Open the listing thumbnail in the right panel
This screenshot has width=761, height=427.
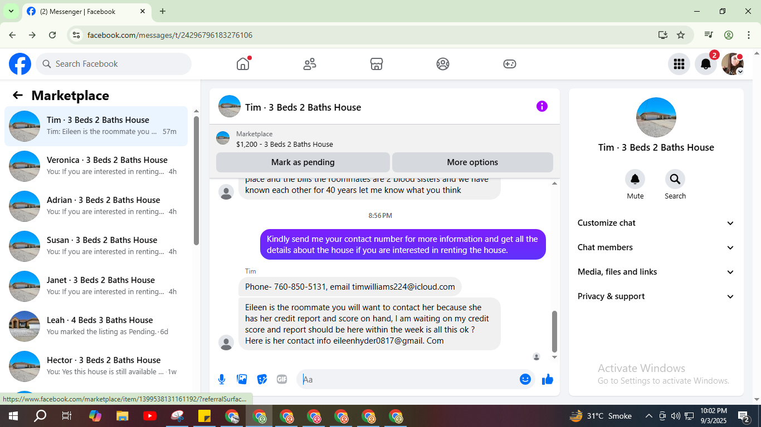[656, 117]
